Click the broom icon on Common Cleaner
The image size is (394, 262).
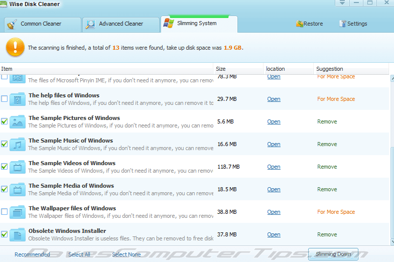click(12, 24)
